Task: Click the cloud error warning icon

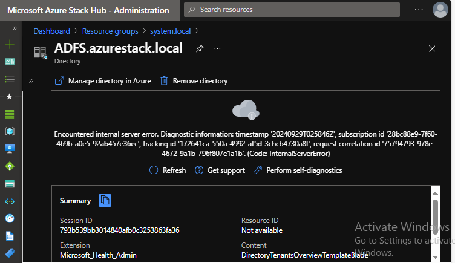Action: point(246,109)
